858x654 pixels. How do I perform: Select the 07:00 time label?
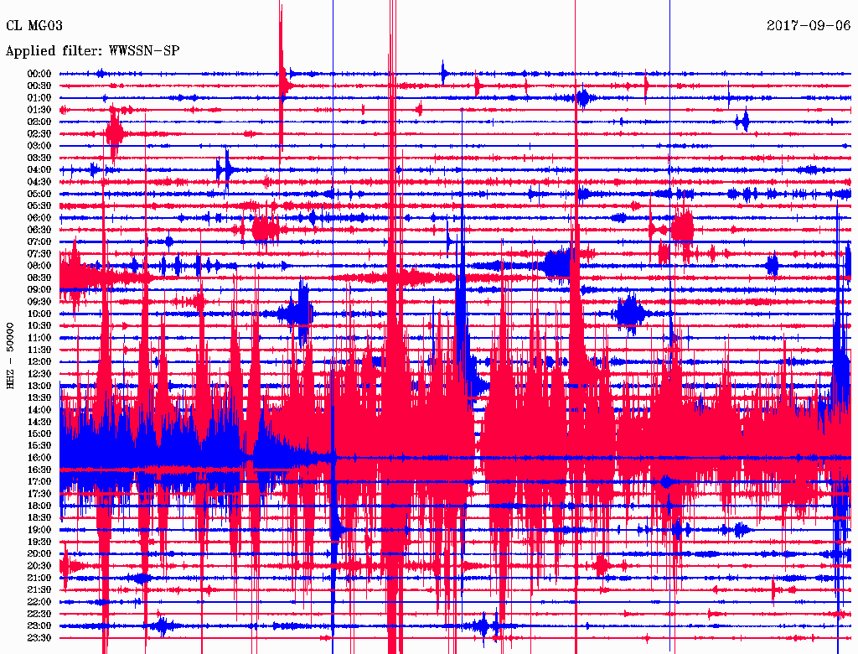click(x=39, y=241)
